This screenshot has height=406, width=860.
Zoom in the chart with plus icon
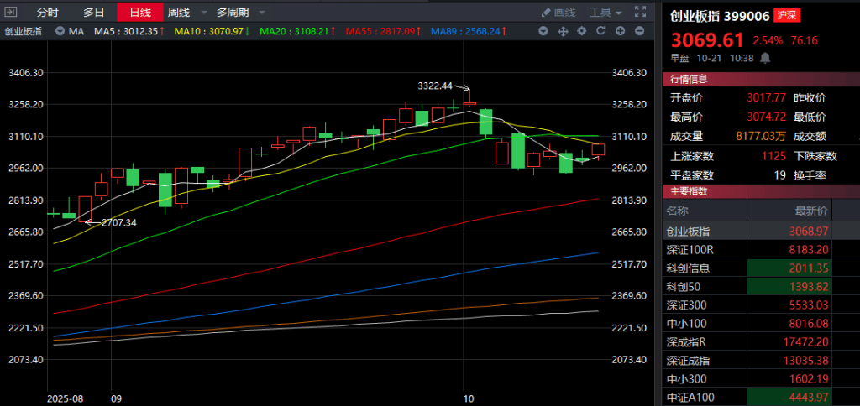620,31
